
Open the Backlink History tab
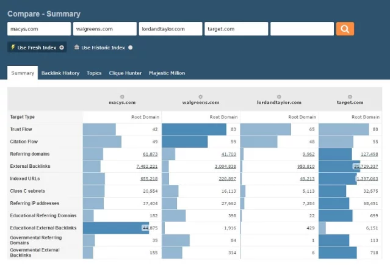coord(60,73)
